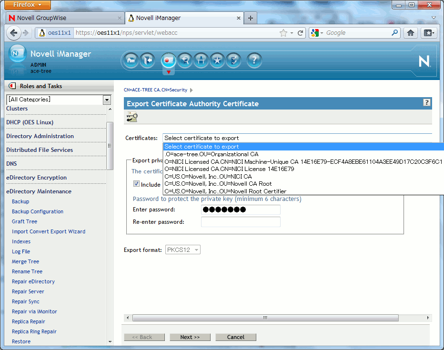Click the bookmarks menu icon in toolbar
Viewport: 444px width, 350px height.
tap(429, 33)
